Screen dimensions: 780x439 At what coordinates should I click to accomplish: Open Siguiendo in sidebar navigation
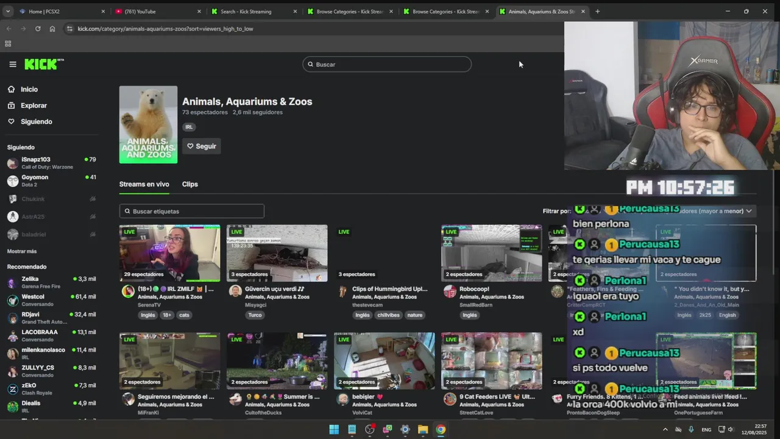37,122
